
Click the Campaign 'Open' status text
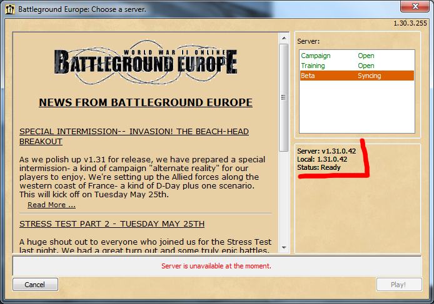coord(366,56)
